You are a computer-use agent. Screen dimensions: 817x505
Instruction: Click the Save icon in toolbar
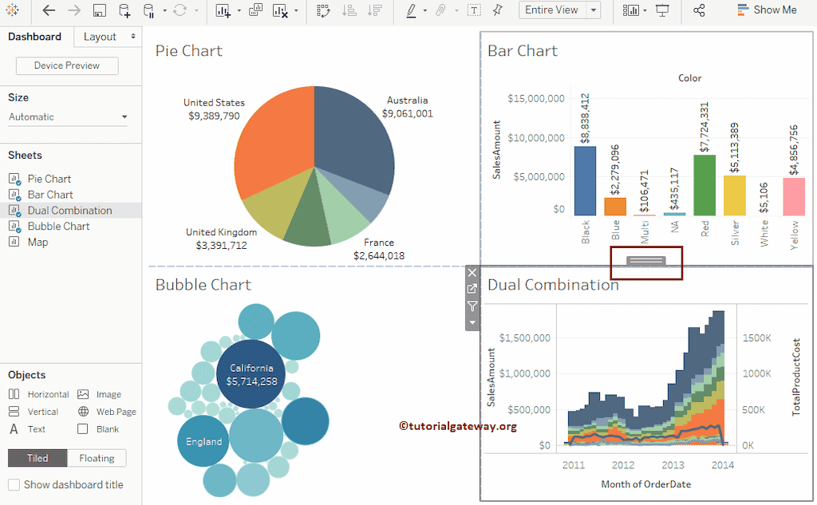coord(100,10)
